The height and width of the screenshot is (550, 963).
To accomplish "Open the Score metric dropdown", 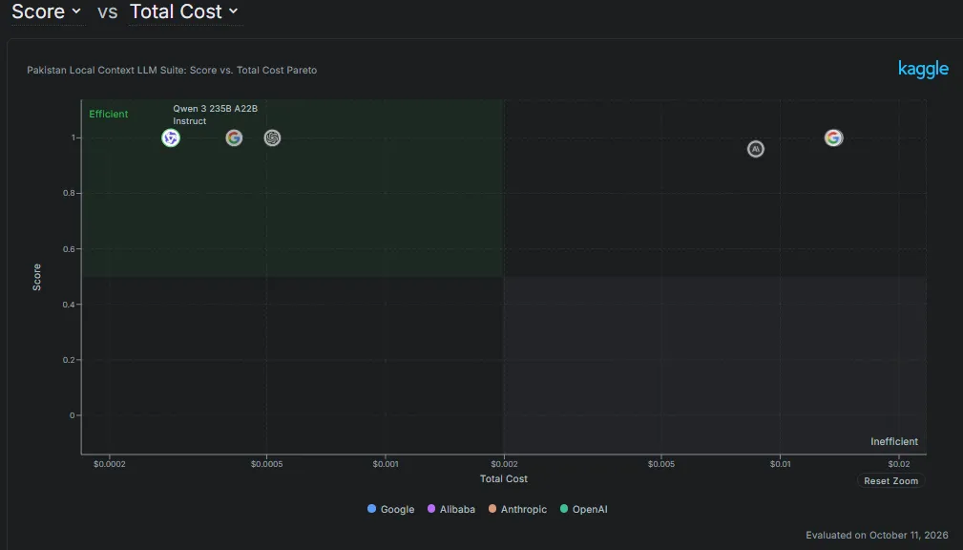I will (x=47, y=11).
